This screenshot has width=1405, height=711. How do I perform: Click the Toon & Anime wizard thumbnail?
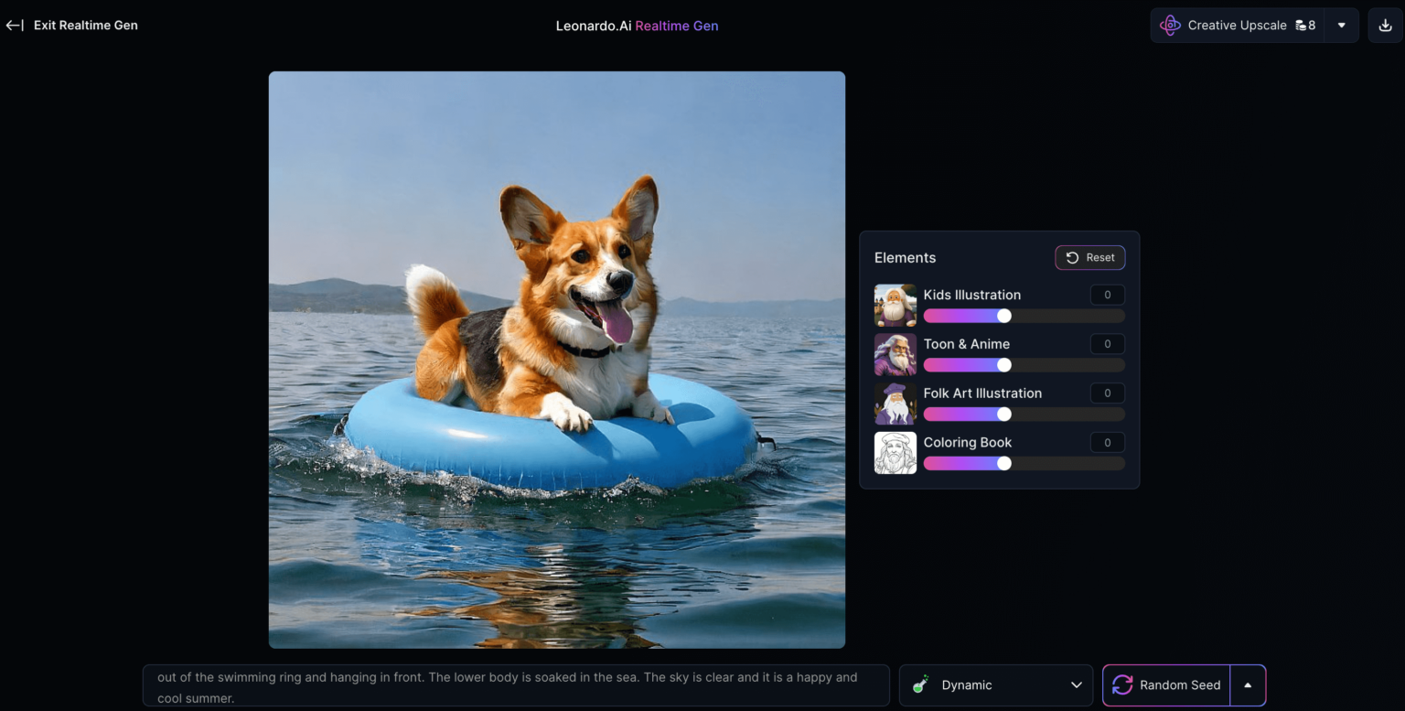click(x=895, y=354)
